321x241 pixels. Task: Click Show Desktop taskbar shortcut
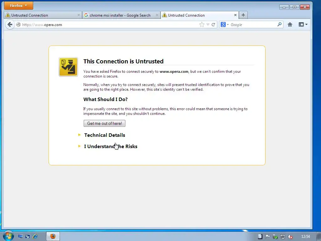pyautogui.click(x=20, y=237)
